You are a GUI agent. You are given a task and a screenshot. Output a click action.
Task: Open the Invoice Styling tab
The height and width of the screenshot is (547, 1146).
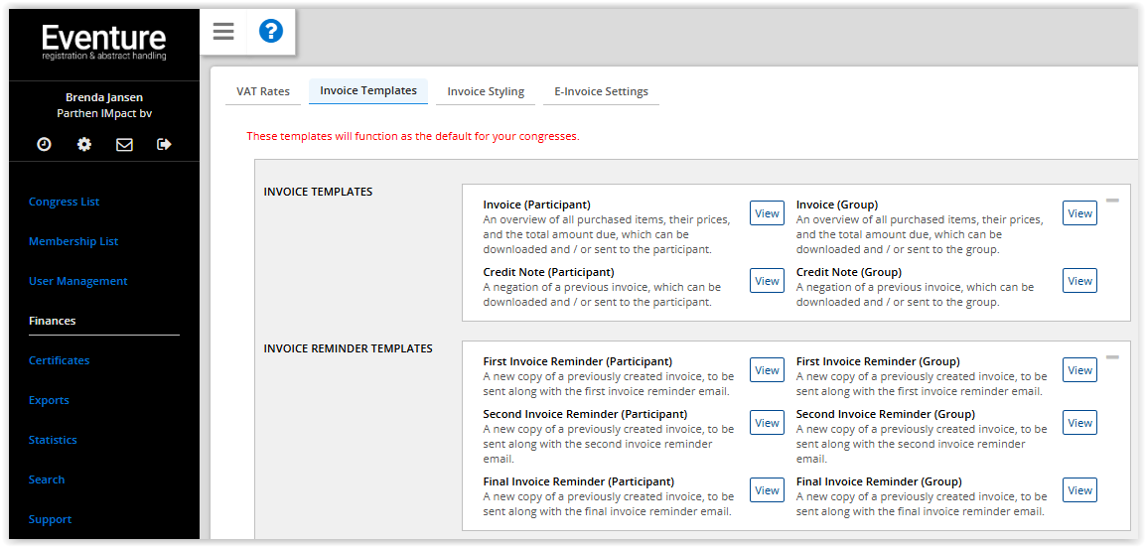click(486, 91)
